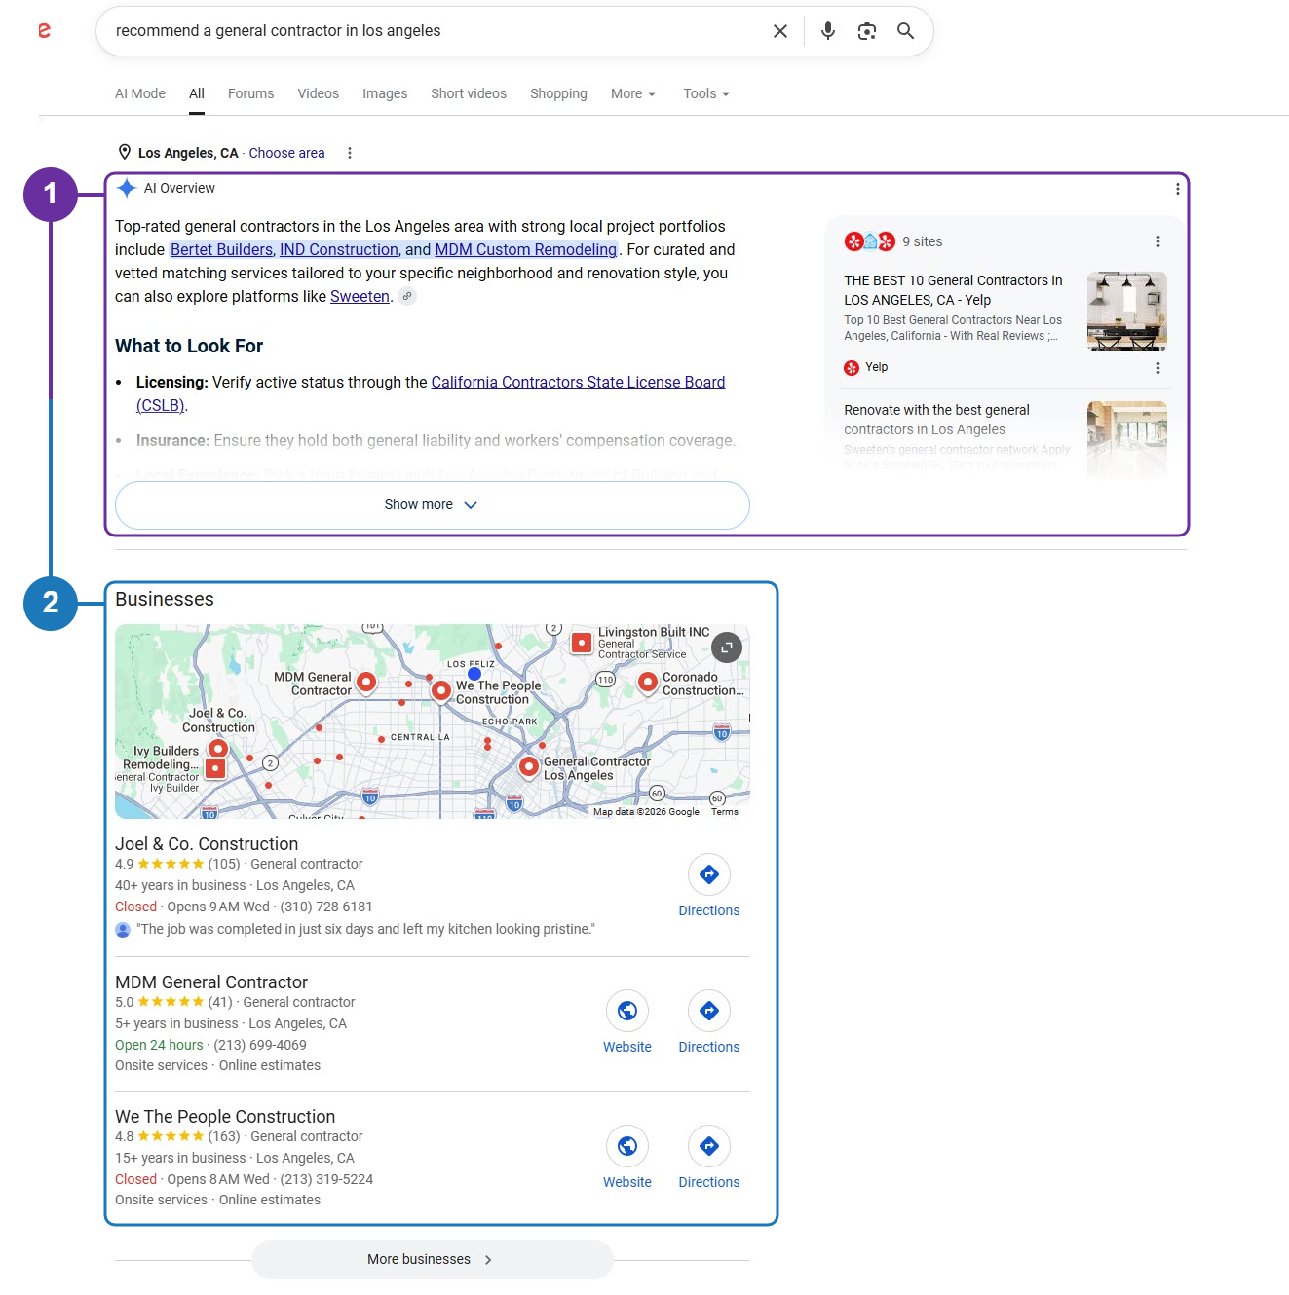Click the '9 sites' label

[x=922, y=241]
